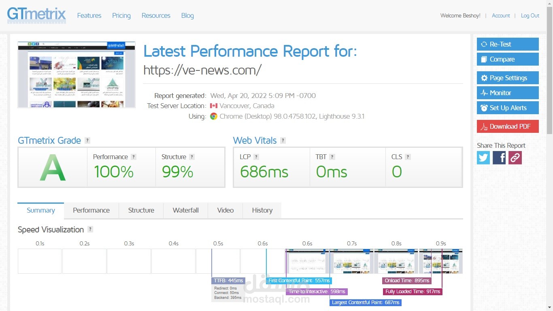Click Set Up Alerts button
The height and width of the screenshot is (311, 553).
[x=508, y=108]
